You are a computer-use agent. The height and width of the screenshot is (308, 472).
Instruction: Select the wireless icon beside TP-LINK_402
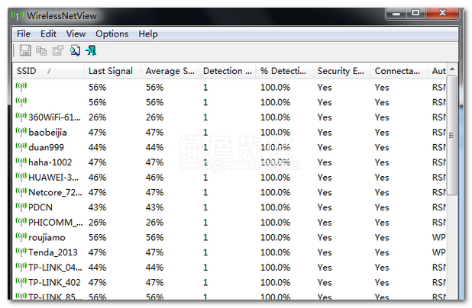[x=21, y=282]
